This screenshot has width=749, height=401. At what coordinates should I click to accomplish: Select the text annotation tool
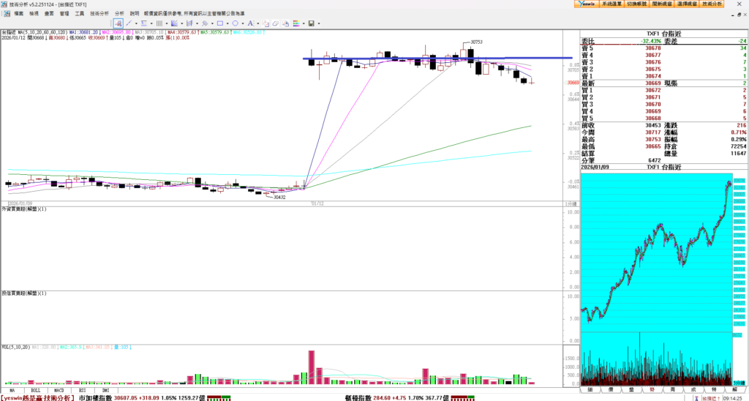[x=251, y=23]
